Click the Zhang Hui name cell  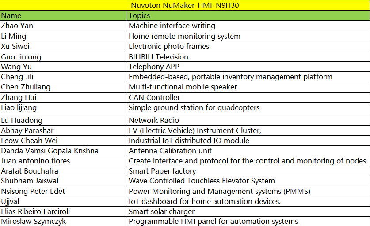click(x=64, y=97)
